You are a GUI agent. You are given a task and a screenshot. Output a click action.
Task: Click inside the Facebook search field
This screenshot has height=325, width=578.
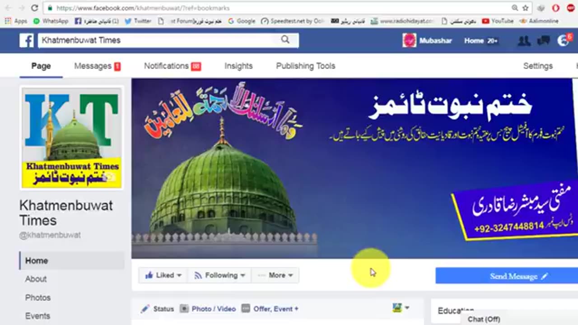point(158,40)
